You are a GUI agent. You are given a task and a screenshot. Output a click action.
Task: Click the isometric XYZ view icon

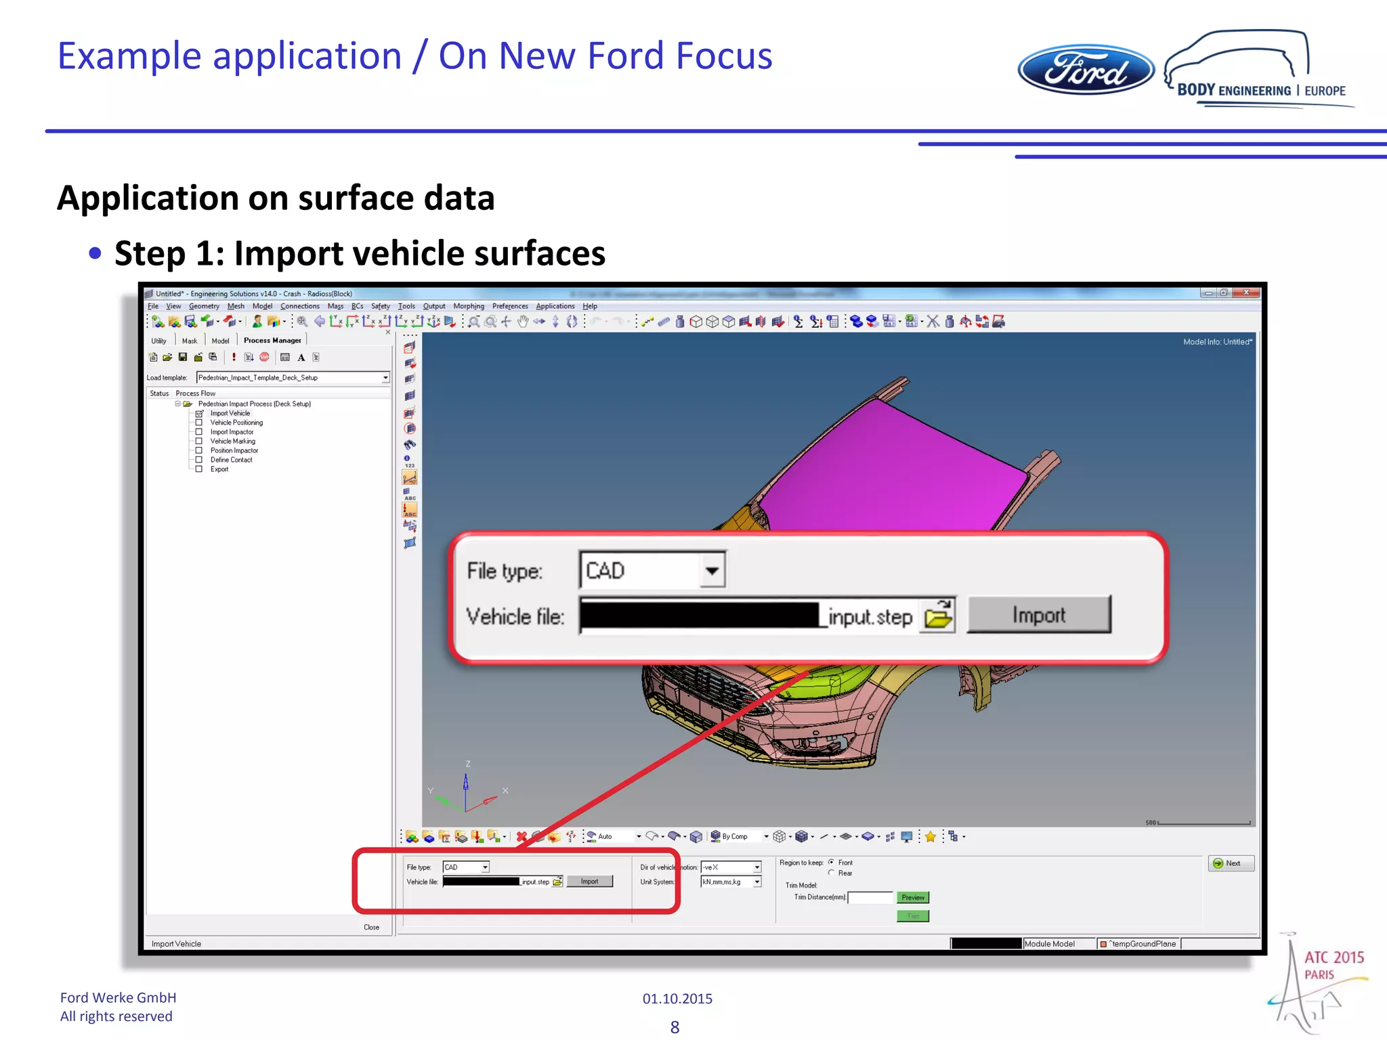433,322
